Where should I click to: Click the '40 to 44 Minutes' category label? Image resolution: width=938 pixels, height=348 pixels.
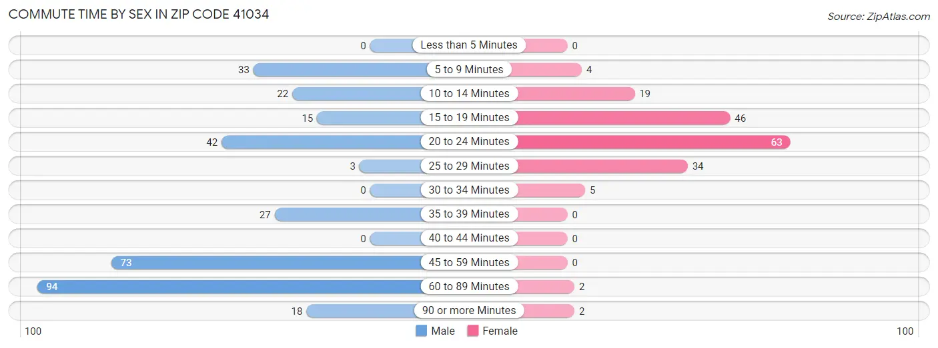tap(469, 238)
